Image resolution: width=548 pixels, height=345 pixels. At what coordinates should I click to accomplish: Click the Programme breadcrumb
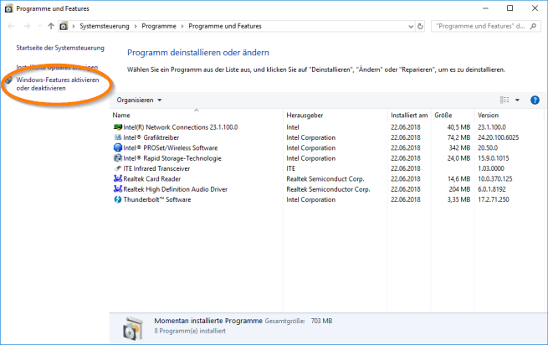pos(159,26)
